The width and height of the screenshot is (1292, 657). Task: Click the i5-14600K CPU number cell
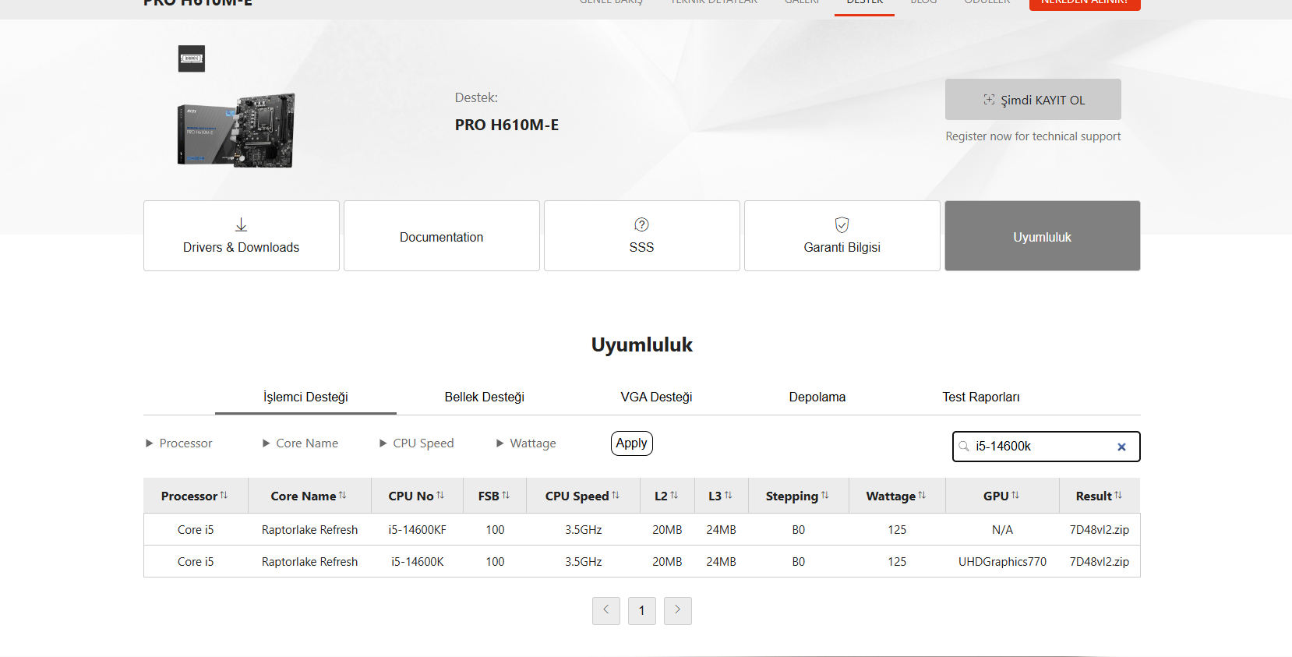(x=418, y=562)
